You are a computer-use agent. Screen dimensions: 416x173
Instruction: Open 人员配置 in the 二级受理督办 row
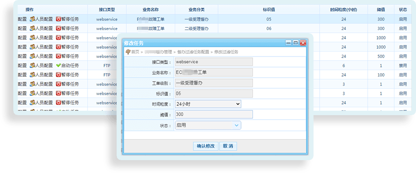pyautogui.click(x=41, y=28)
